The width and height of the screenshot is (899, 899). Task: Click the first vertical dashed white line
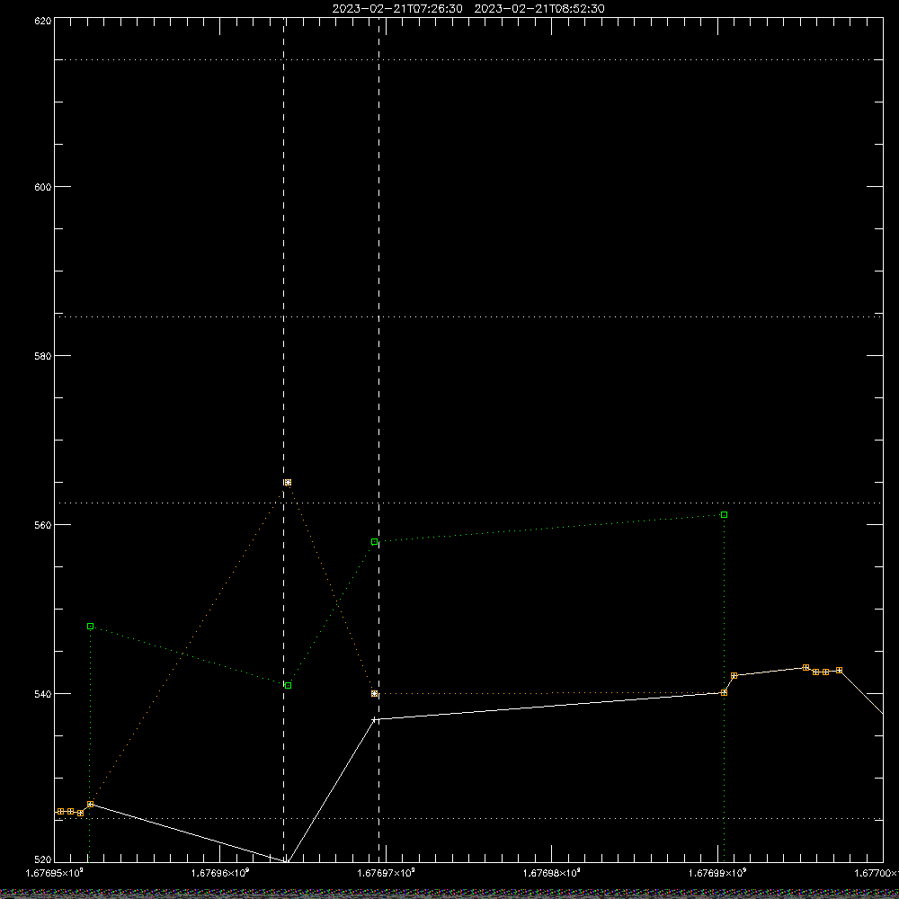(284, 439)
